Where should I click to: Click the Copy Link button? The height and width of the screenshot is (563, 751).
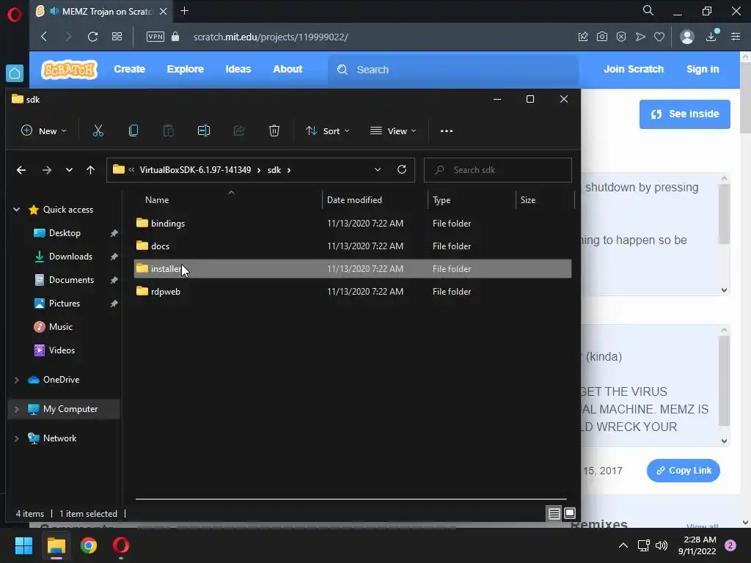click(x=683, y=471)
